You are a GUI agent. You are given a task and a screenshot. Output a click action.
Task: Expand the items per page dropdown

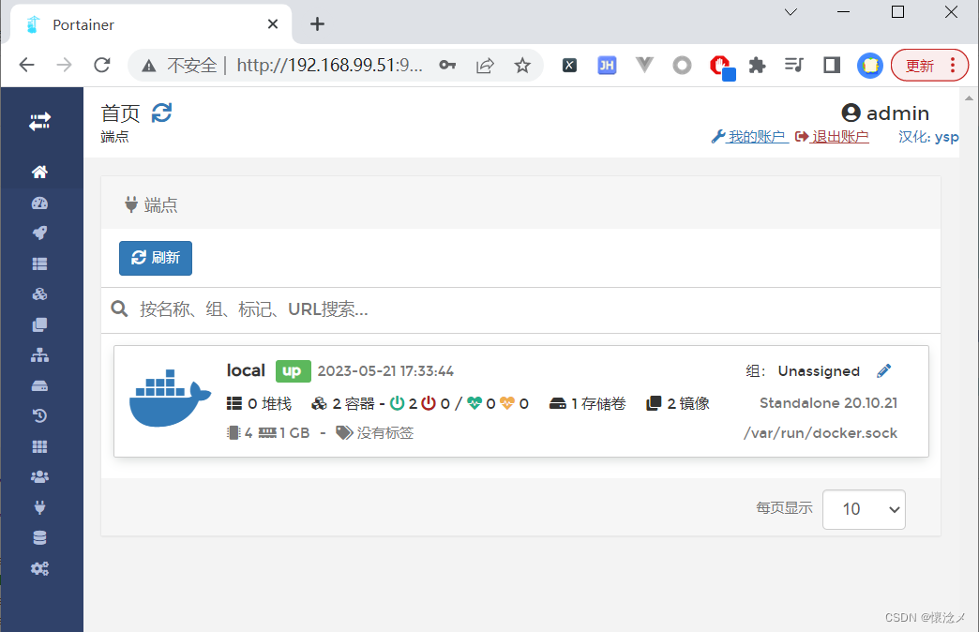click(x=864, y=509)
